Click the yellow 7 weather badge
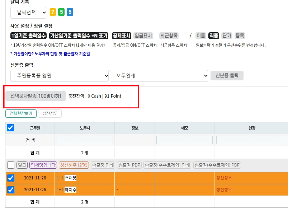 tap(53, 13)
